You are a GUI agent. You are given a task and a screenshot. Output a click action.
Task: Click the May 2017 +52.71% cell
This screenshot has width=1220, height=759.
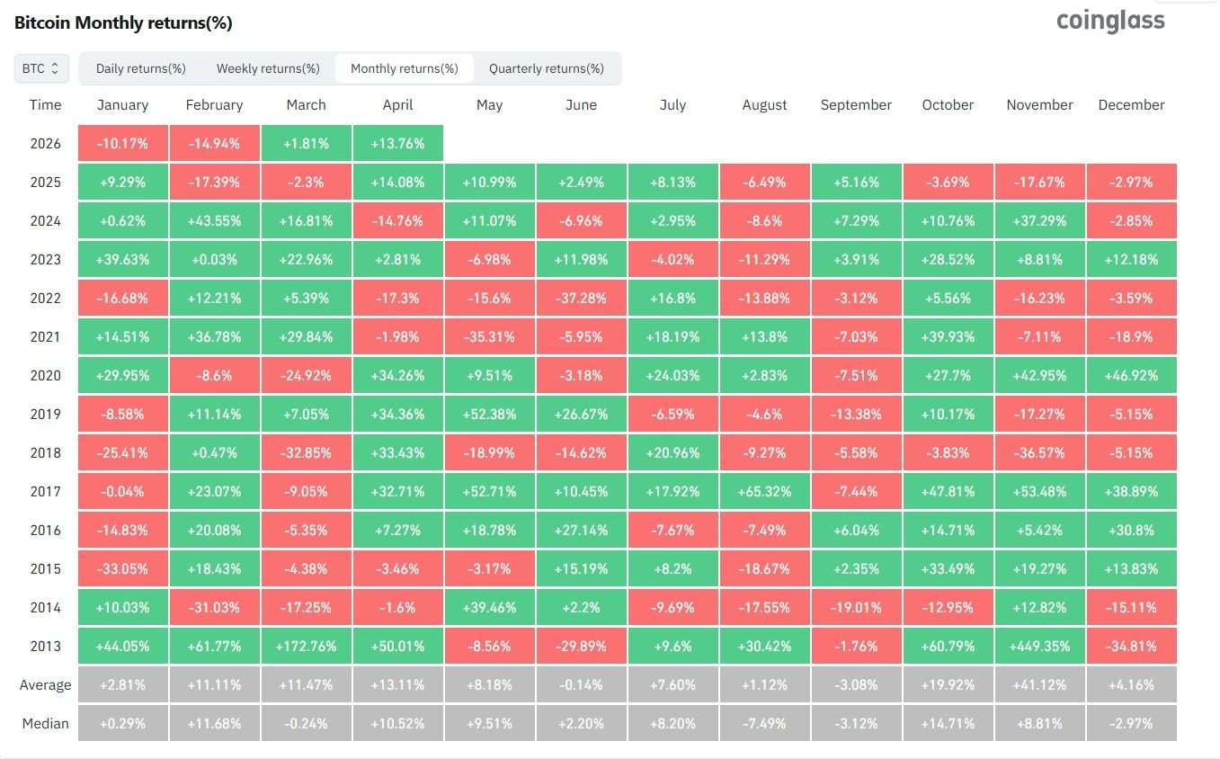coord(489,491)
